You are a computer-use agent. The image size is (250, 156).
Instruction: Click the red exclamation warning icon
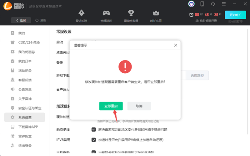click(125, 67)
